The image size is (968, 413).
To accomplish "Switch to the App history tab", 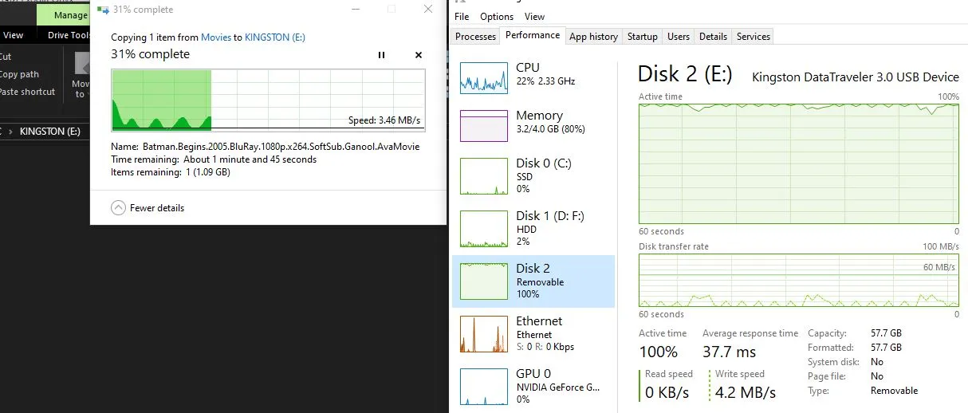I will point(593,37).
